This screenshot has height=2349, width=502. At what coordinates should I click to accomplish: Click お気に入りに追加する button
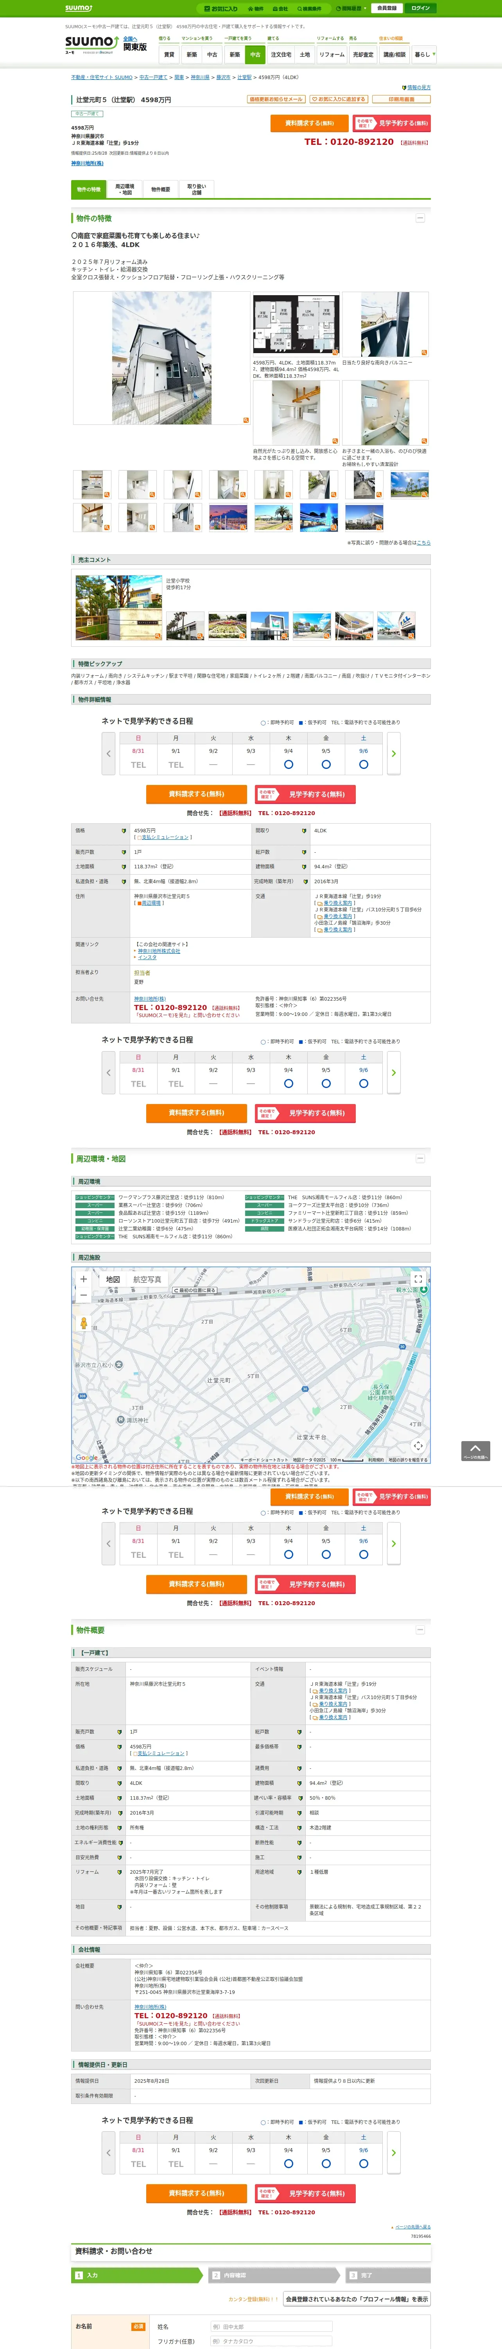pyautogui.click(x=339, y=99)
